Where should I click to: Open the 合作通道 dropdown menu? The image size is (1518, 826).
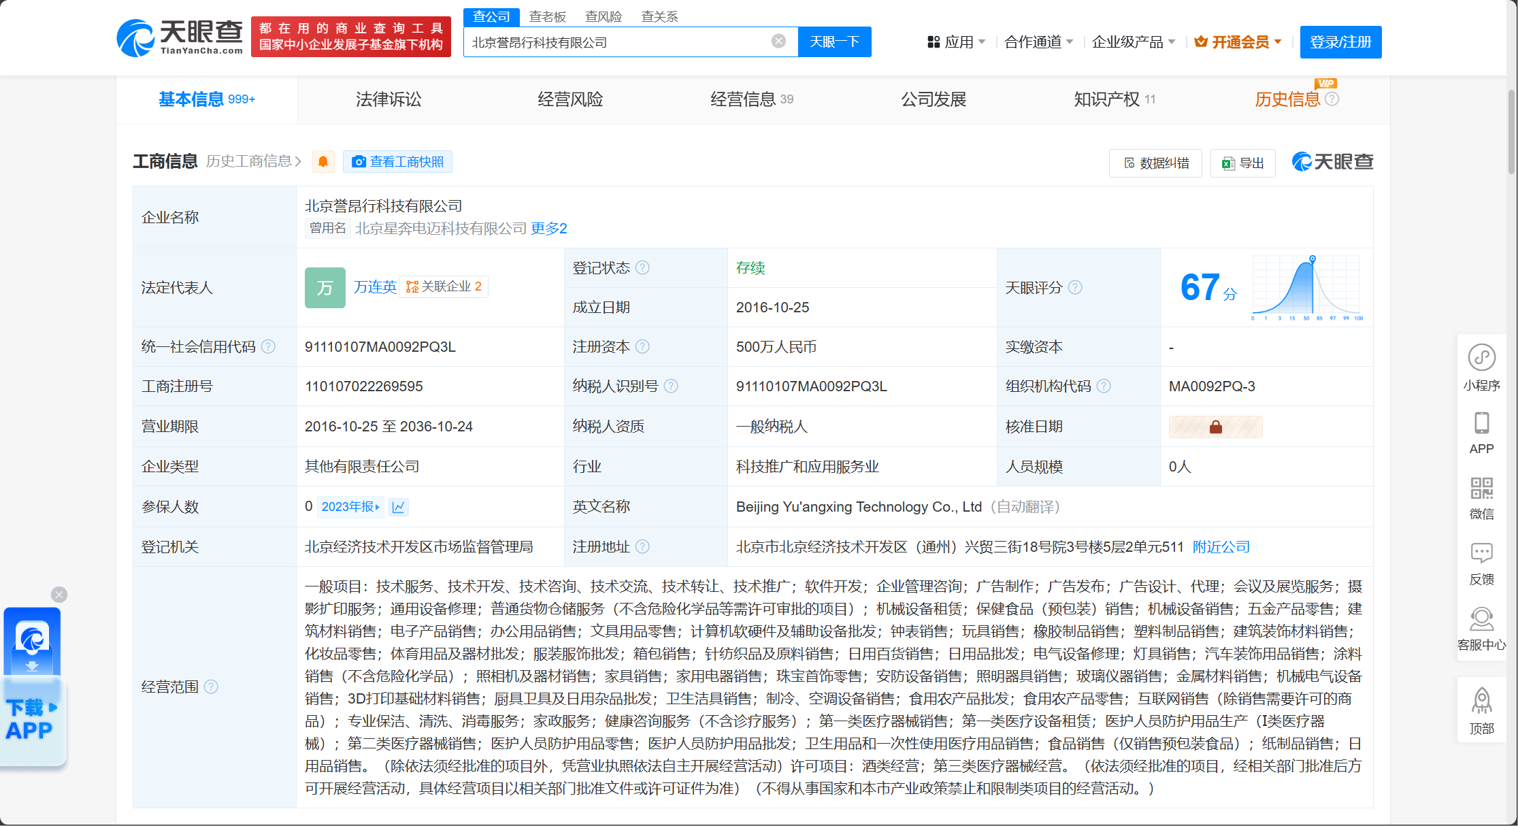click(x=1038, y=42)
